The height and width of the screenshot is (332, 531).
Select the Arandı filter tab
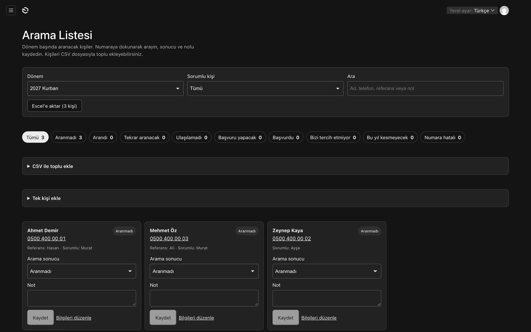coord(103,137)
